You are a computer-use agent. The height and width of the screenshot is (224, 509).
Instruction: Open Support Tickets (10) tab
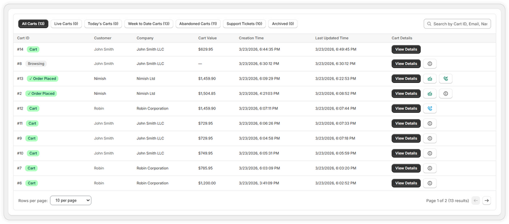click(x=244, y=24)
